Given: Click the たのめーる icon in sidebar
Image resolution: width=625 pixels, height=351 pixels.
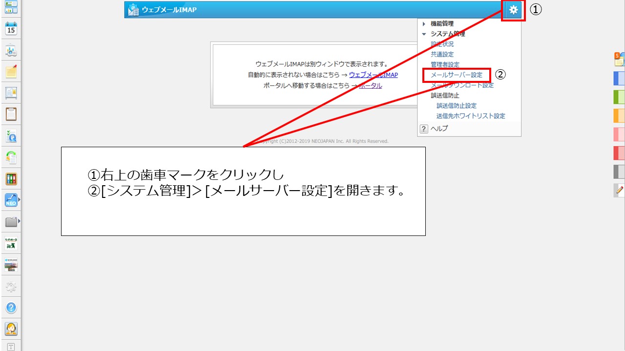Looking at the screenshot, I should [x=10, y=242].
